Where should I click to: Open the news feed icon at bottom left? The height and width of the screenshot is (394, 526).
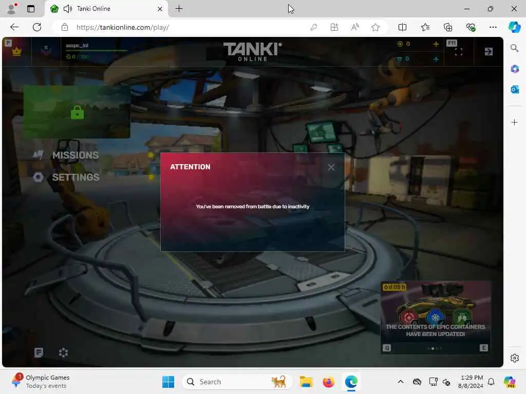click(39, 352)
